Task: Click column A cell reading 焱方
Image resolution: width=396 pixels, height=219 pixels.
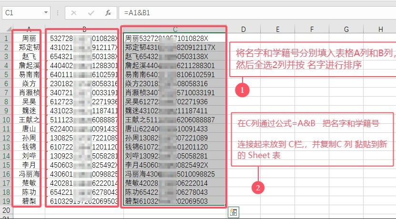Action: click(29, 83)
